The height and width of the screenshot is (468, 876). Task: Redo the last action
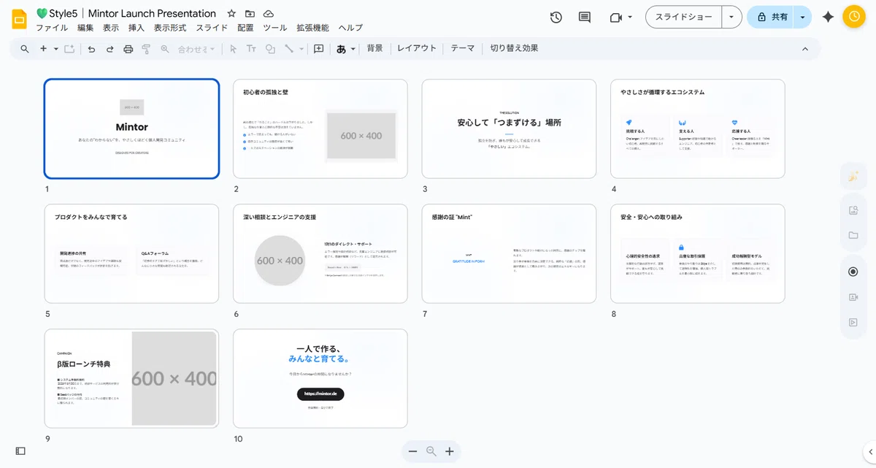point(109,49)
